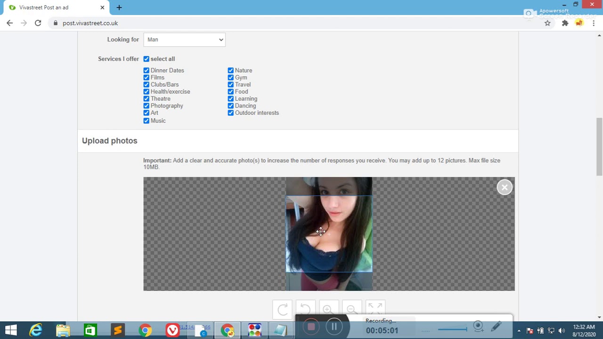Select the Vivastreet Post an ad tab
The image size is (603, 339).
point(57,8)
